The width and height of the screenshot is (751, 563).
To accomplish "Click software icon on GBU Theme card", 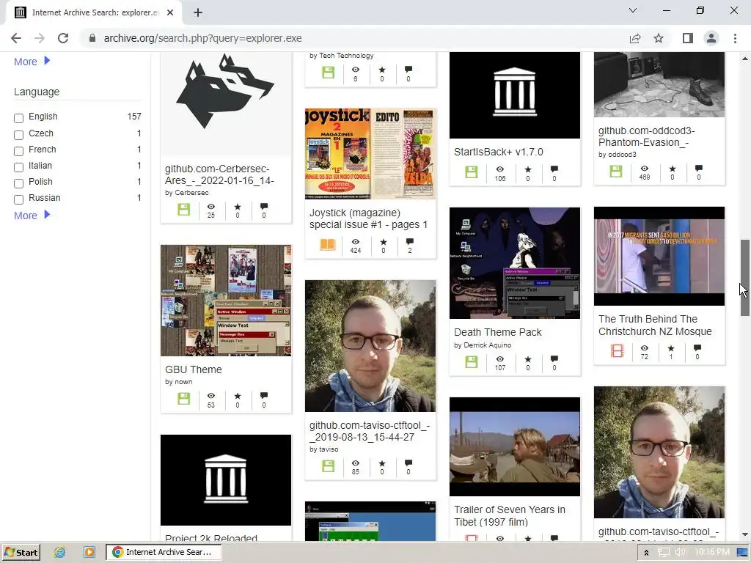I will (x=184, y=398).
